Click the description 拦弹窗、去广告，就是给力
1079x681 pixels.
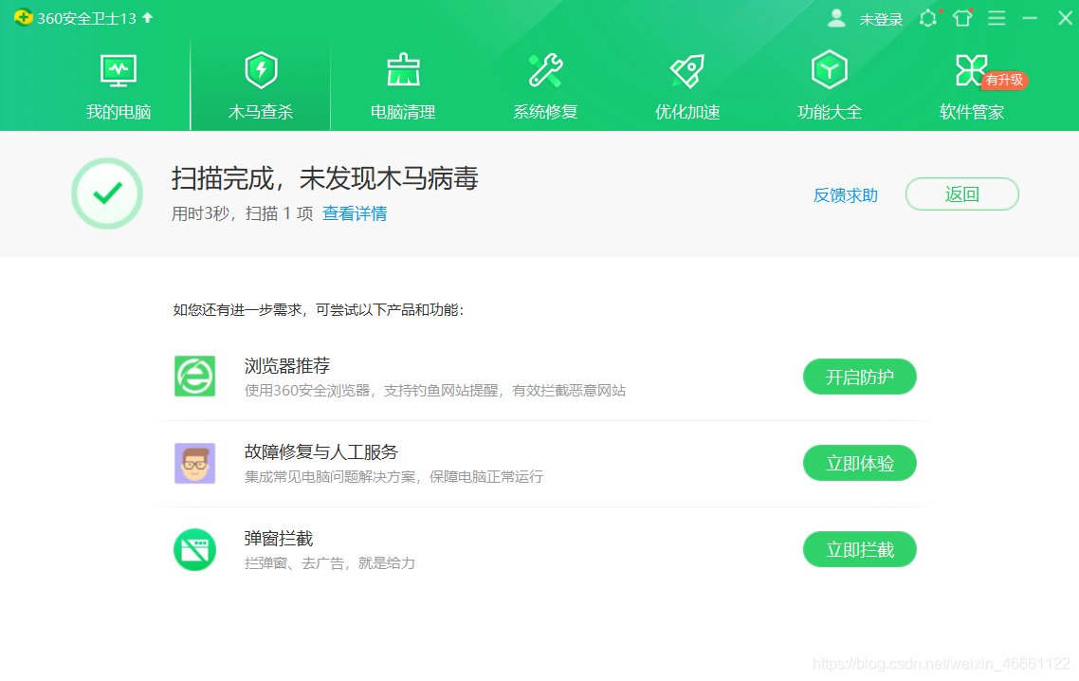click(x=330, y=563)
